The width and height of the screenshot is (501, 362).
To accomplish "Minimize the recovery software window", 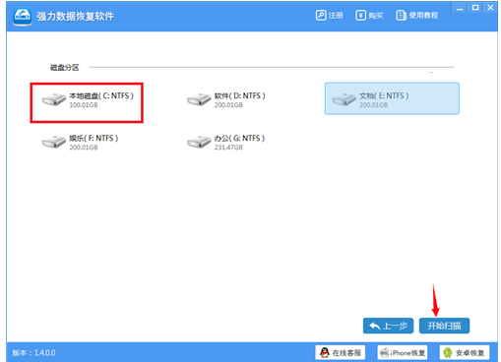I will (460, 8).
